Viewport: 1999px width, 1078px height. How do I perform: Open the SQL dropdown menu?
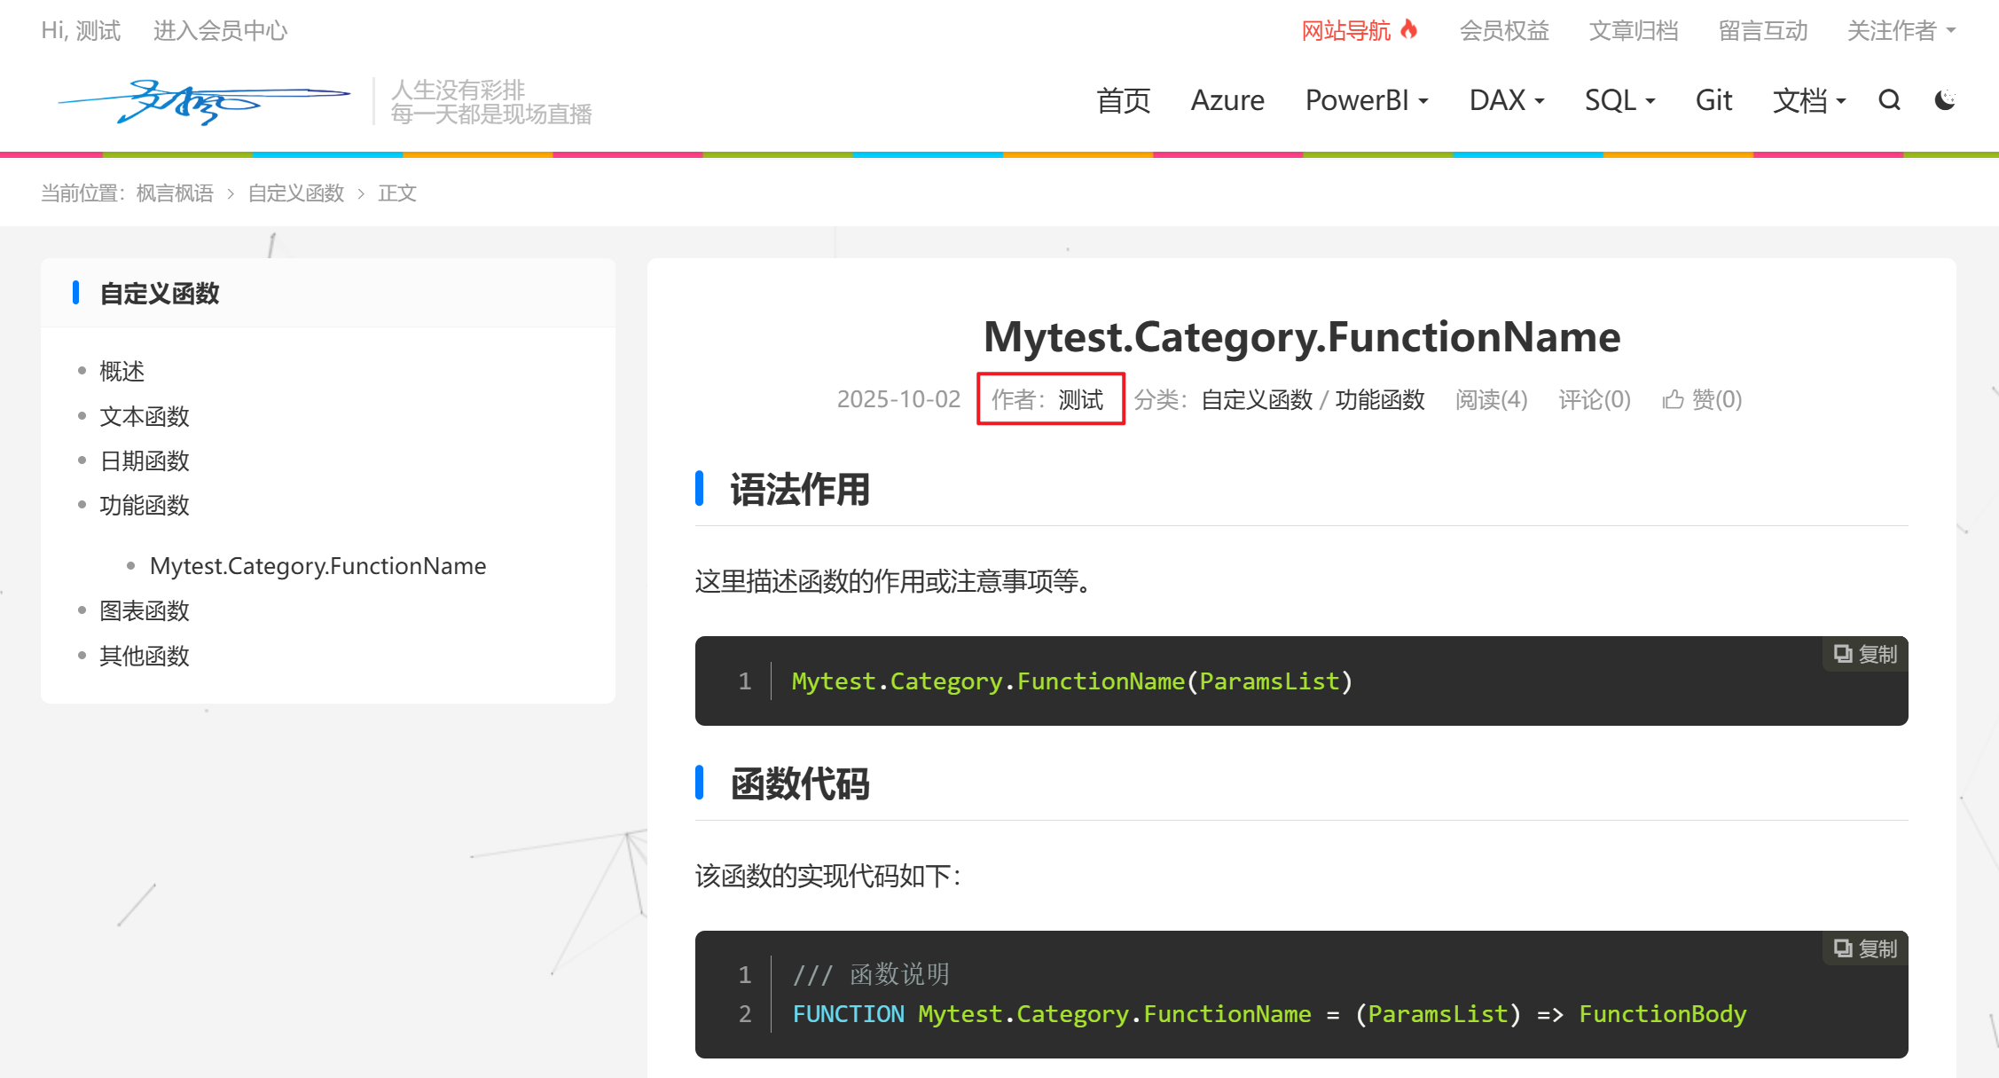point(1619,100)
